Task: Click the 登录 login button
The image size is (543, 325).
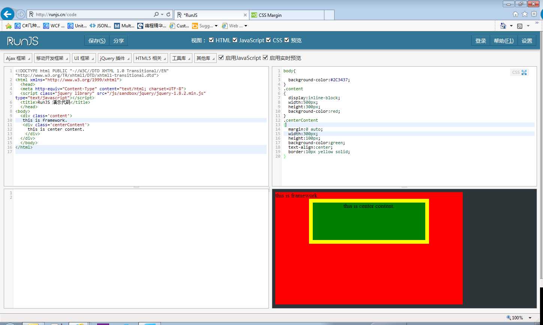Action: (480, 40)
